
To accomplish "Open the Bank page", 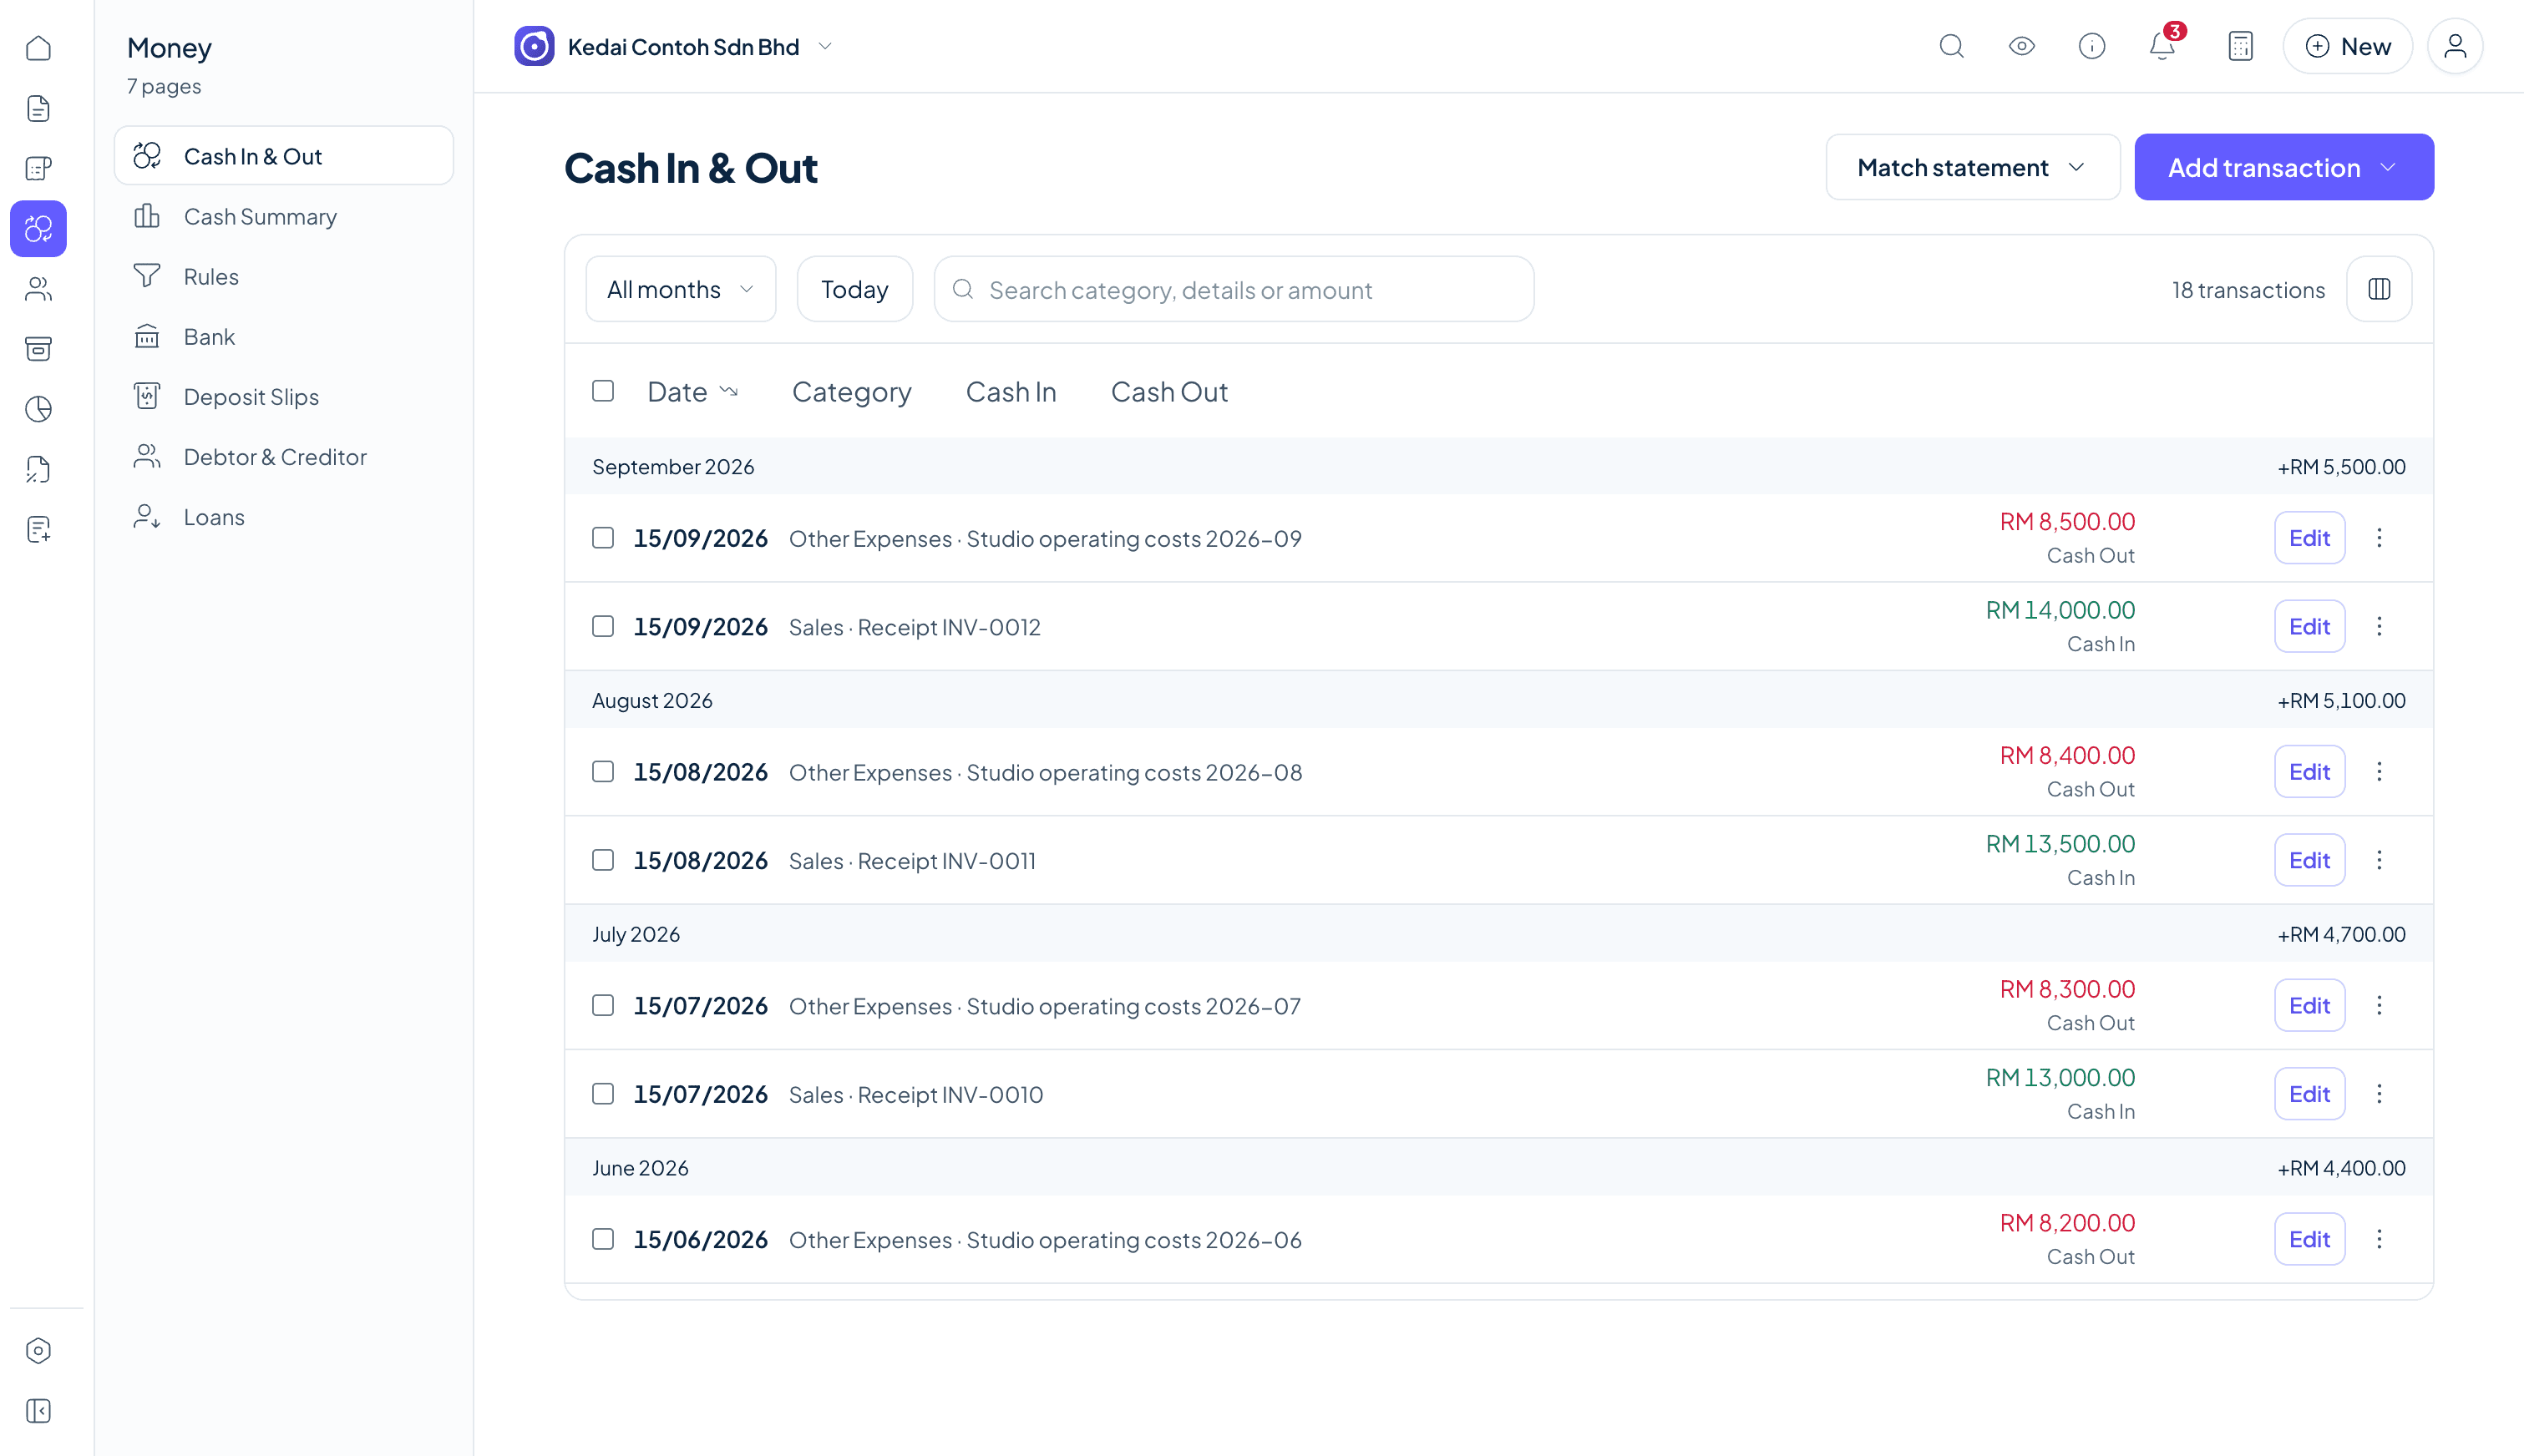I will pyautogui.click(x=284, y=336).
